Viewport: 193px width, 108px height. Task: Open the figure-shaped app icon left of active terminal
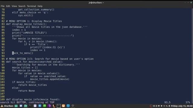click(x=54, y=106)
